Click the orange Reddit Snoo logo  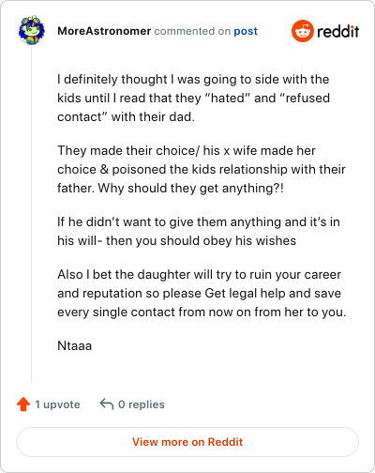tap(303, 31)
